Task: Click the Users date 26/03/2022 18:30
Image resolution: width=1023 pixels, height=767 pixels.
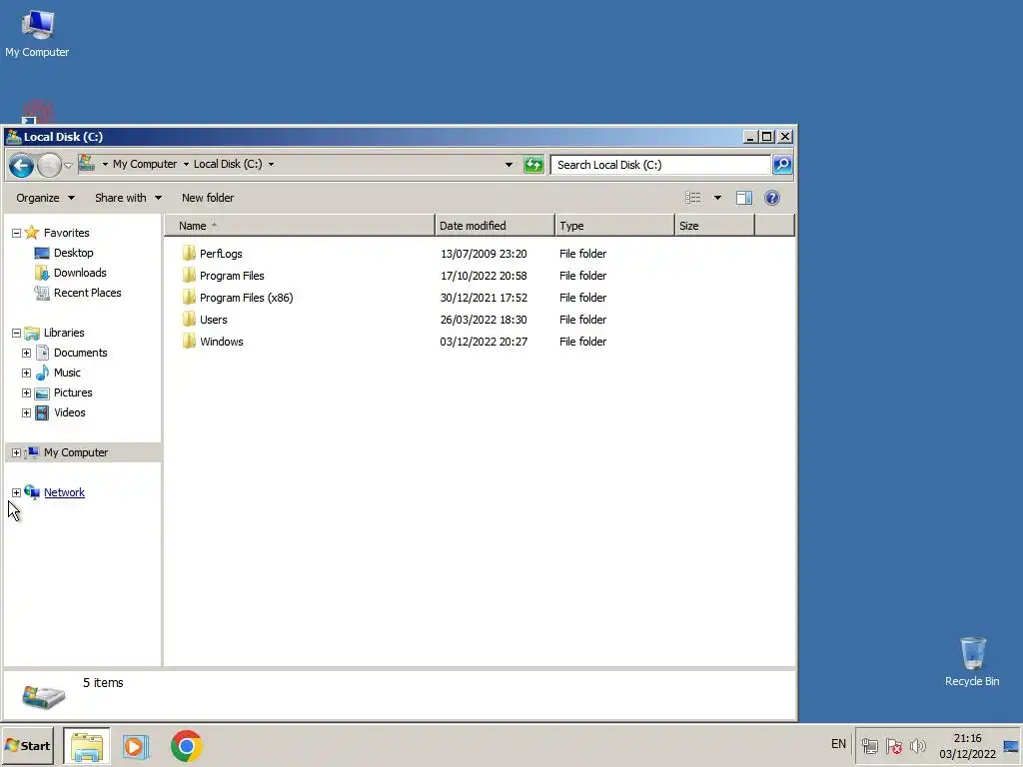Action: 484,320
